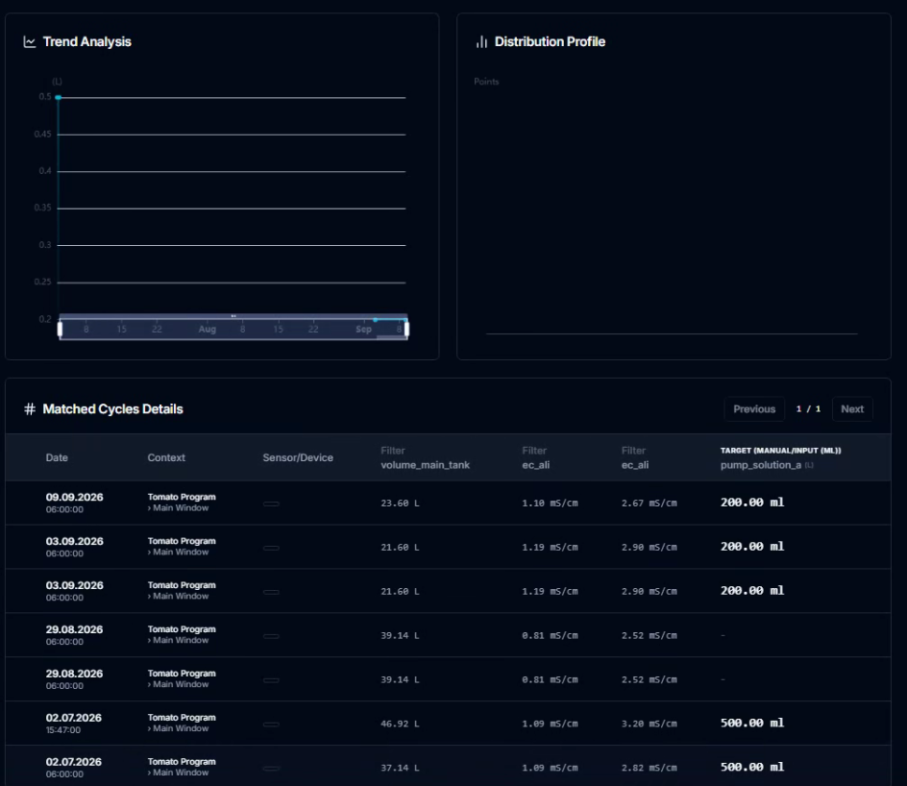This screenshot has width=907, height=786.
Task: Click 200.00 ml in the 09.09.2026 row
Action: (752, 503)
